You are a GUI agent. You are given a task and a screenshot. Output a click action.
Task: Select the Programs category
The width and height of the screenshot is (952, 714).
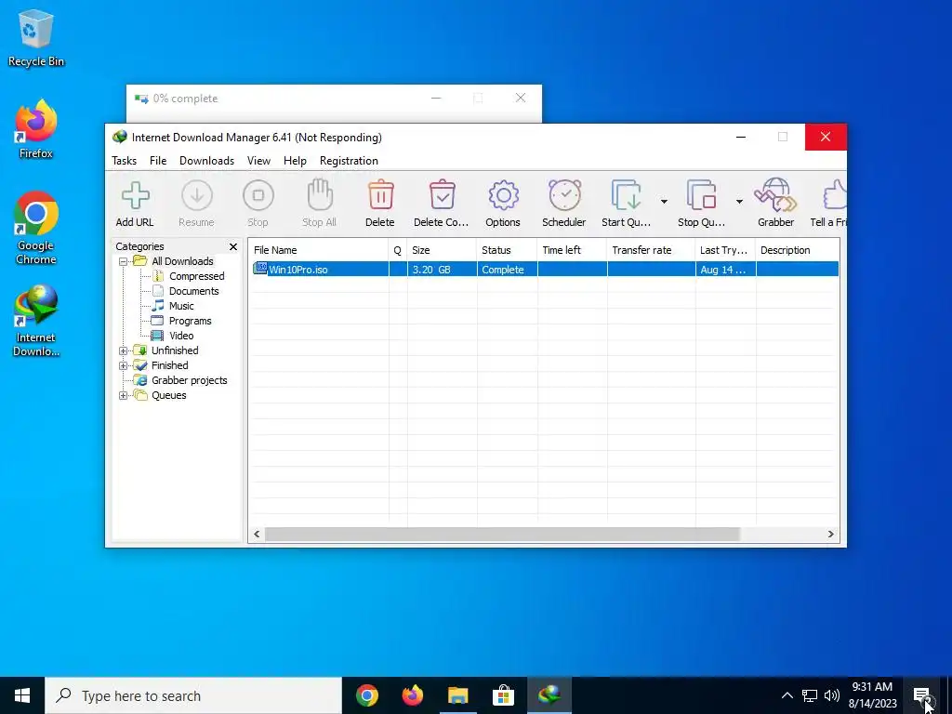pos(190,321)
